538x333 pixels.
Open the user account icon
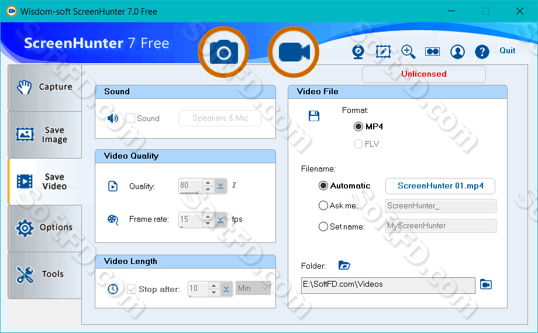click(457, 52)
